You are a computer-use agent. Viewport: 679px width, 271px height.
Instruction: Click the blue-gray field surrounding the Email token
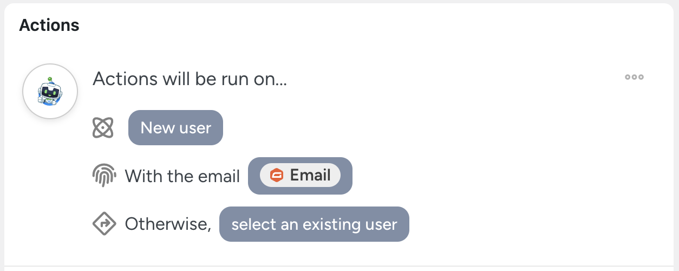click(x=347, y=176)
